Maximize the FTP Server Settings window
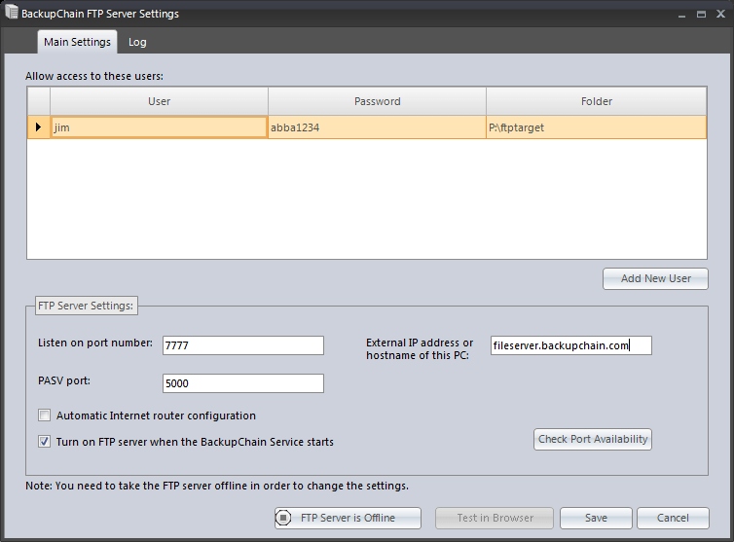The image size is (734, 542). tap(701, 15)
